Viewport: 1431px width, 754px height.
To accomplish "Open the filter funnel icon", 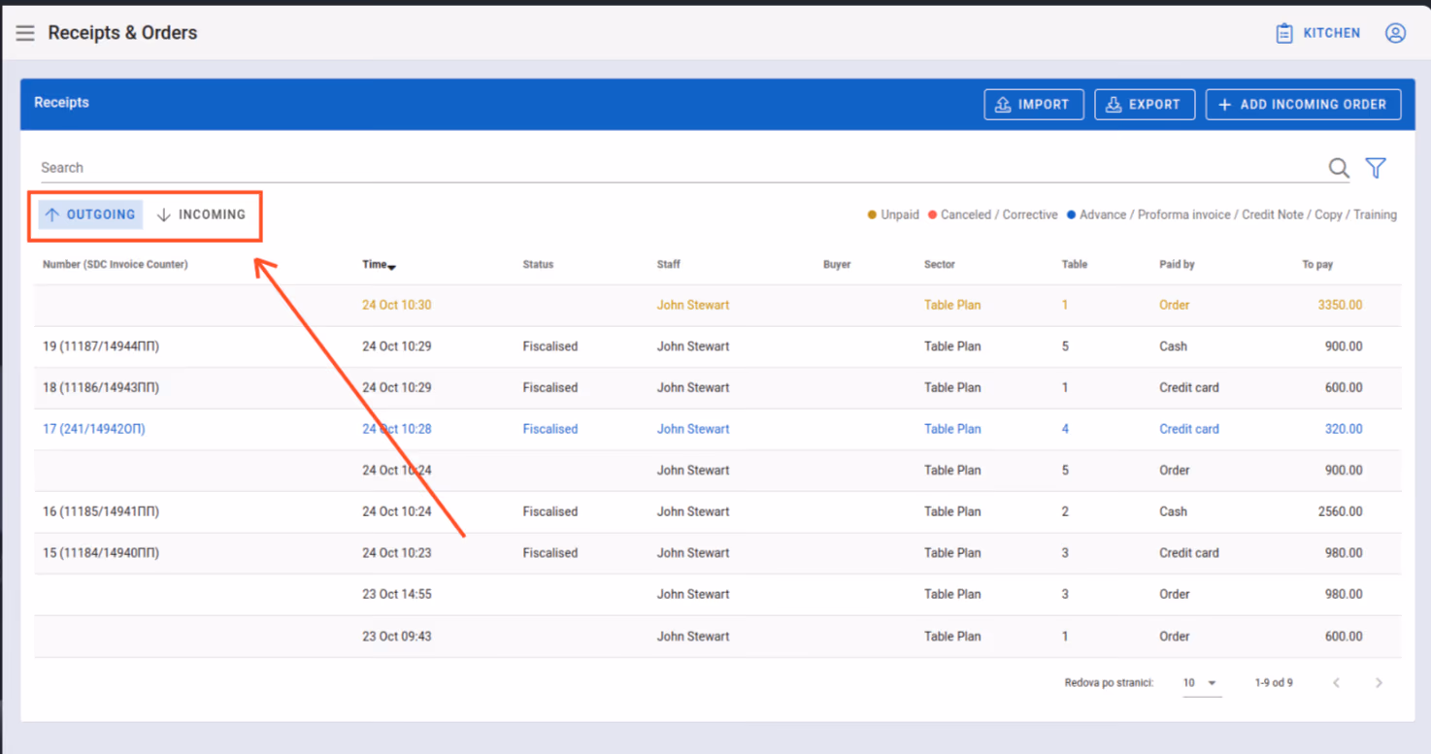I will (x=1376, y=168).
